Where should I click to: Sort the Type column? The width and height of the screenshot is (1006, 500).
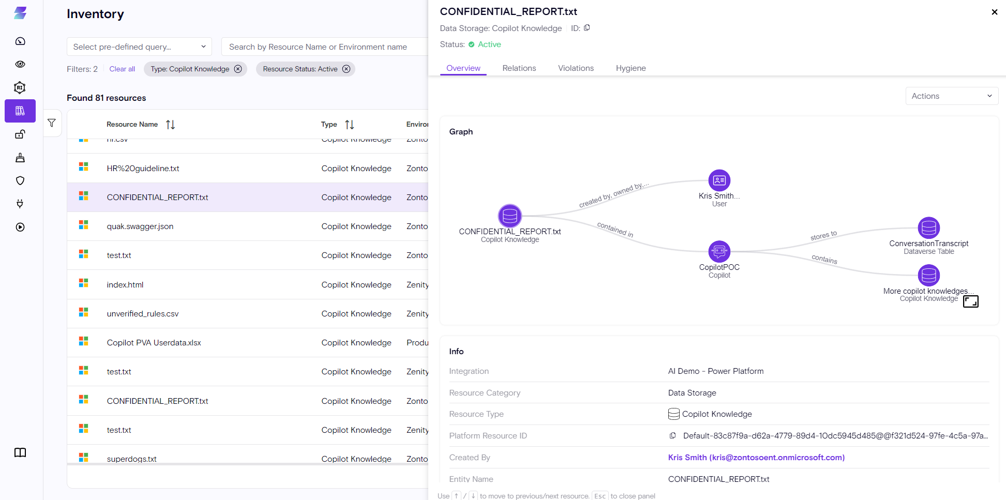point(350,125)
